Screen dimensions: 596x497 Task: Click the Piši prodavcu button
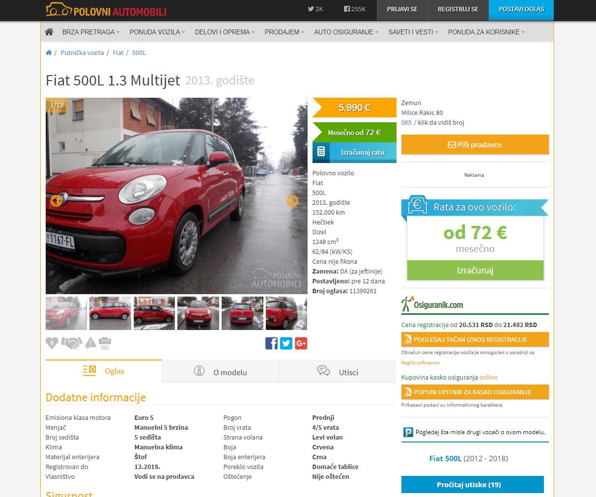[475, 145]
